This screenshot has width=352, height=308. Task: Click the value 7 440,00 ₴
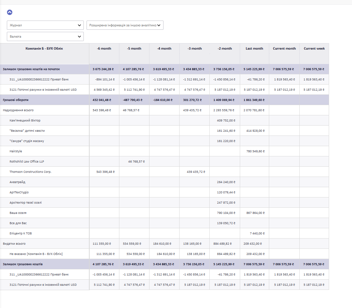(x=257, y=233)
